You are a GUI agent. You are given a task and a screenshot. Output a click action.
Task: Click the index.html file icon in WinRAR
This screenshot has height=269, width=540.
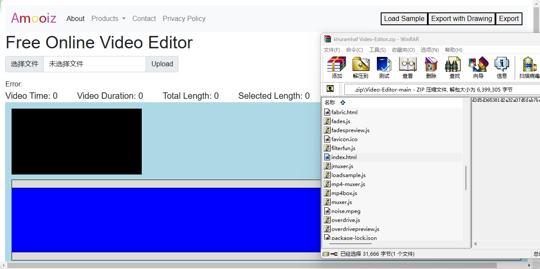(327, 157)
